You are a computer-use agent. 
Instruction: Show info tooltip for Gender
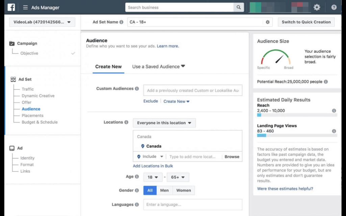[137, 190]
